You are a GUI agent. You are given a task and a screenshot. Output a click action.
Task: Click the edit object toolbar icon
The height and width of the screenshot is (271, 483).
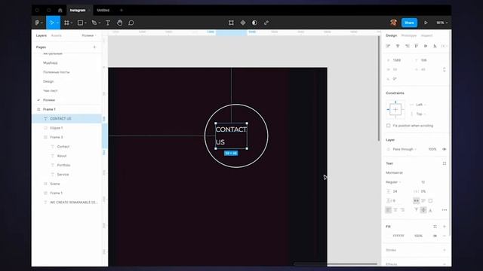pos(231,23)
